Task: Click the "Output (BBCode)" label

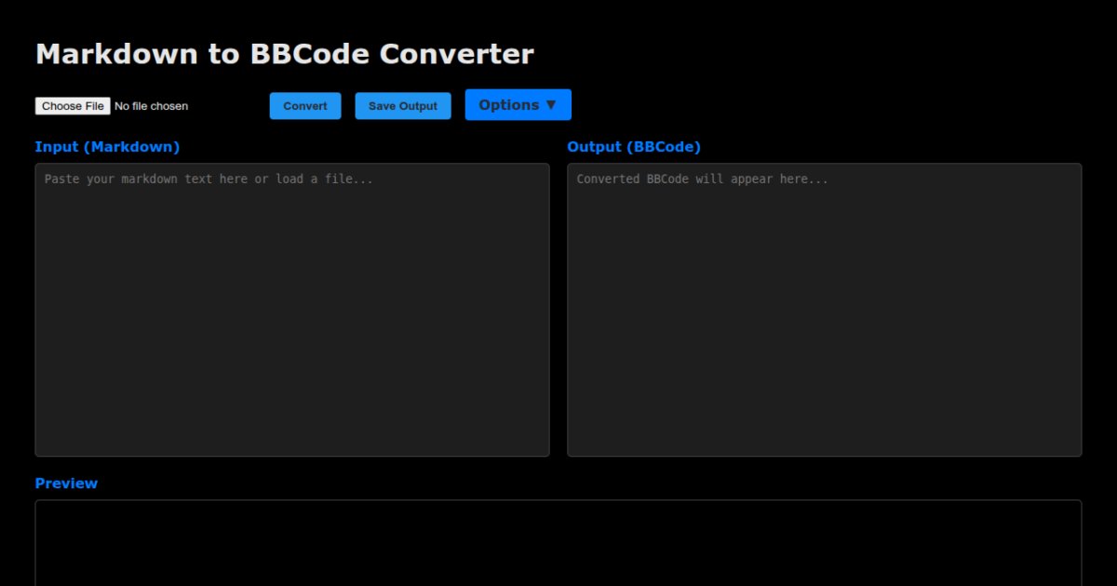Action: pyautogui.click(x=633, y=147)
